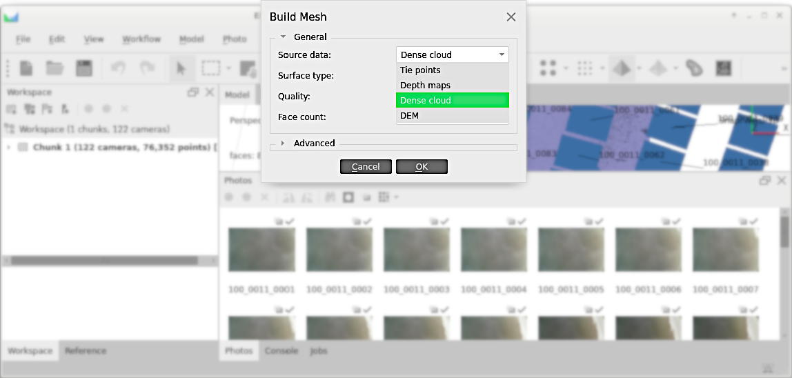Open a project with the toolbar's folder icon
Viewport: 792px width, 378px height.
[55, 68]
